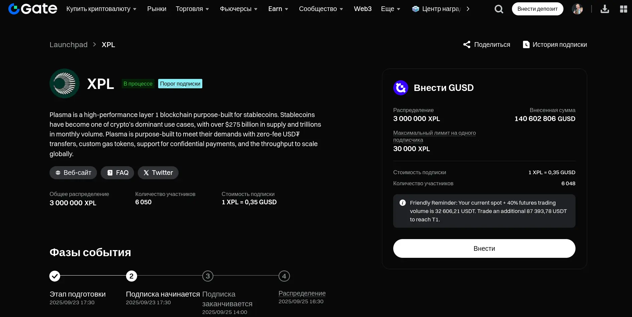
Task: Click the download app icon
Action: (x=605, y=9)
